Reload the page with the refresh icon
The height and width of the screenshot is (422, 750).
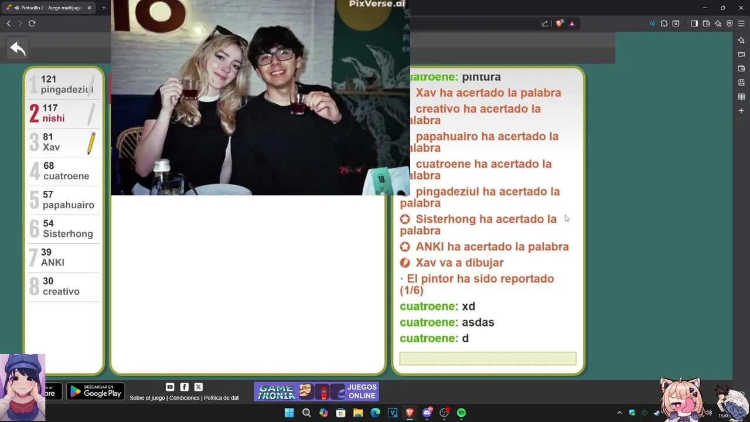pyautogui.click(x=32, y=23)
